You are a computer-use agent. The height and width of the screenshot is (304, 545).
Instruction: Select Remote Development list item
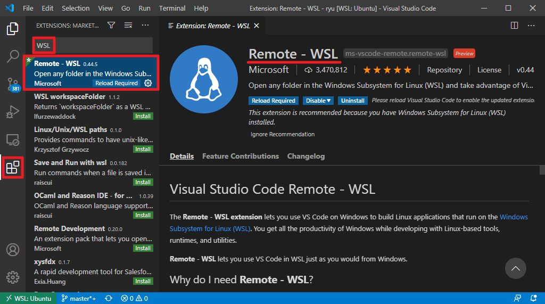[x=92, y=239]
